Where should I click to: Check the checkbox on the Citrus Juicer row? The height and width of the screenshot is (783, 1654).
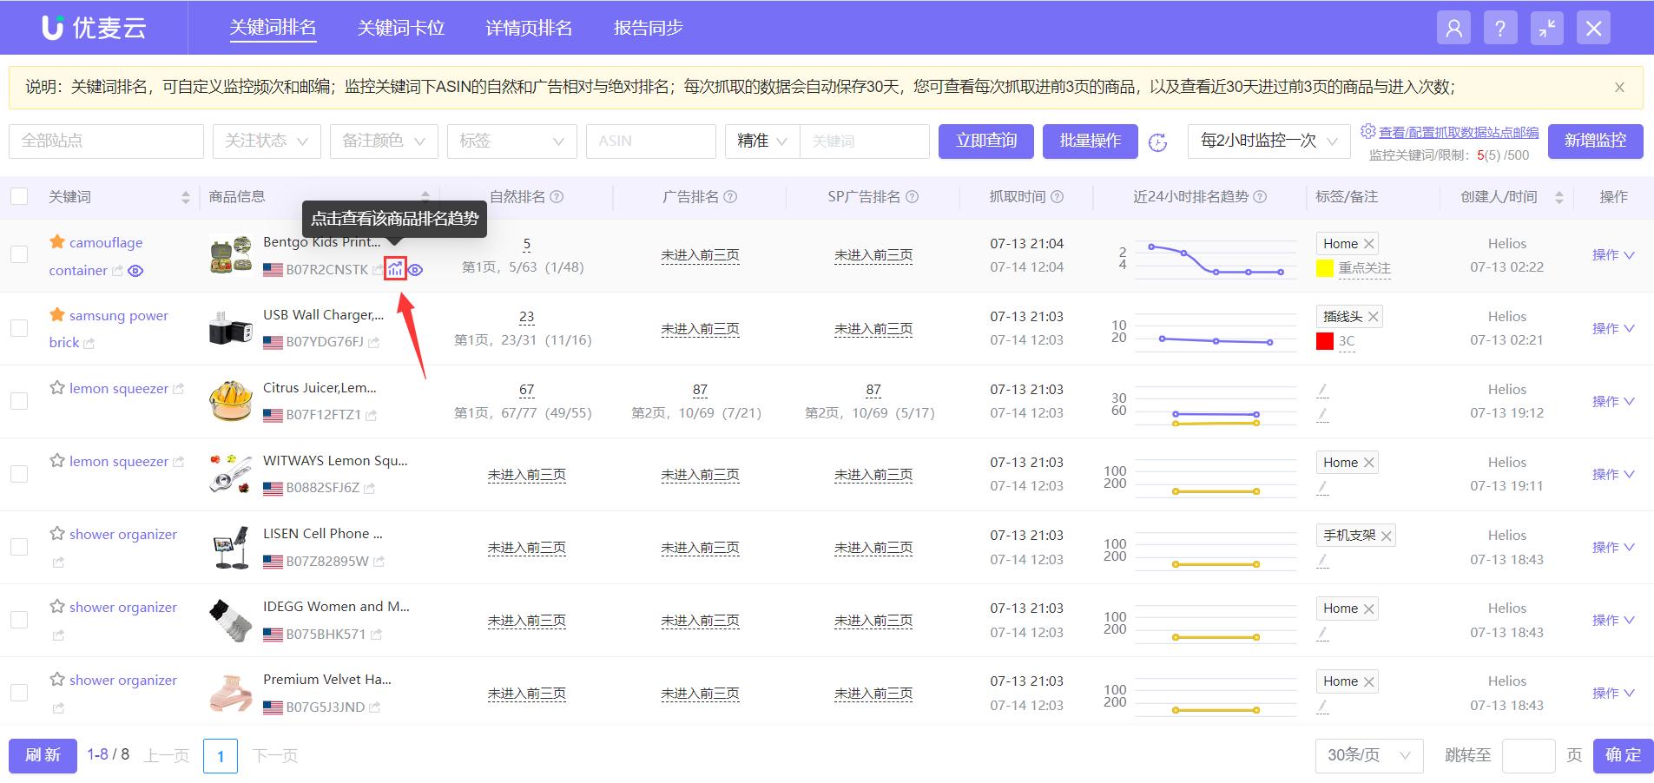(18, 400)
